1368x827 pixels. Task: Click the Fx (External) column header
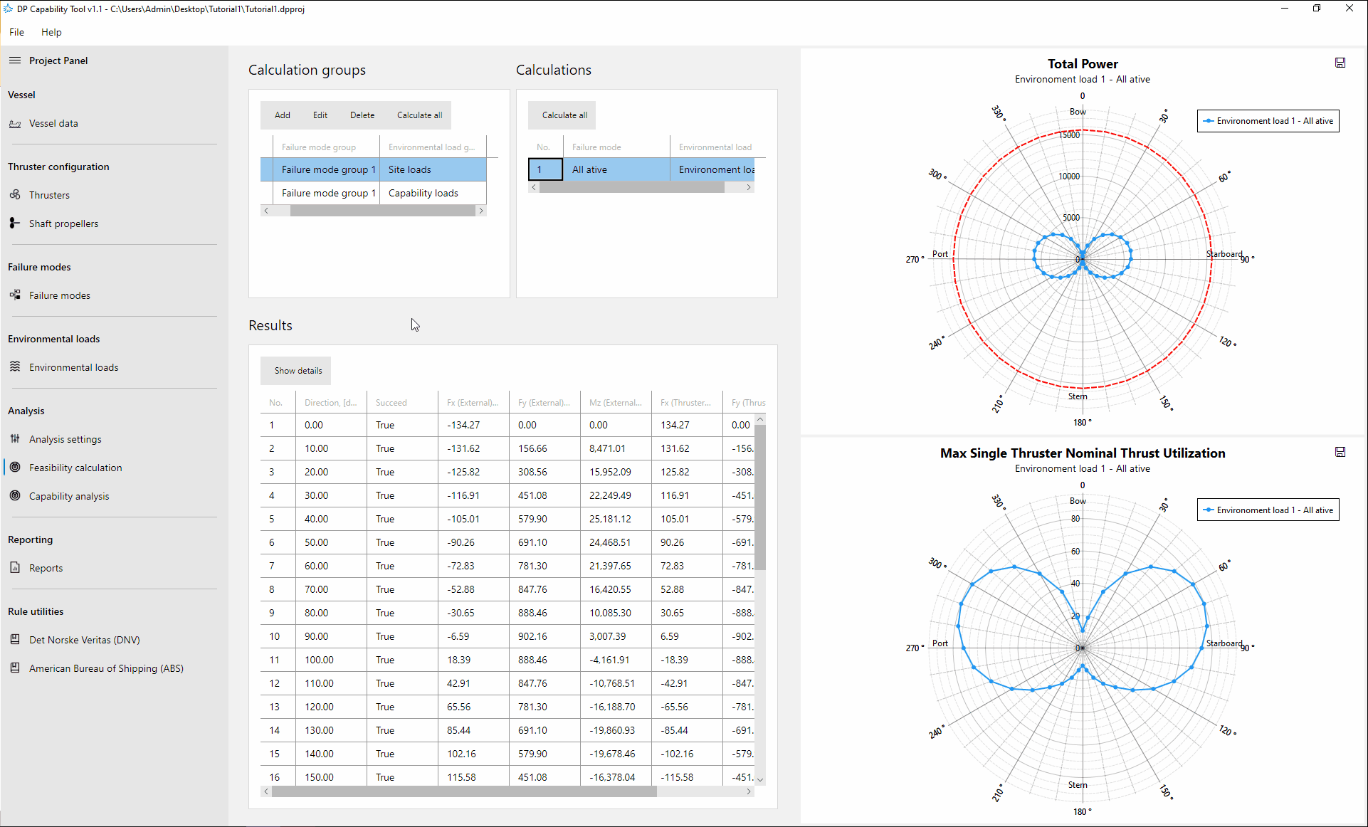473,403
